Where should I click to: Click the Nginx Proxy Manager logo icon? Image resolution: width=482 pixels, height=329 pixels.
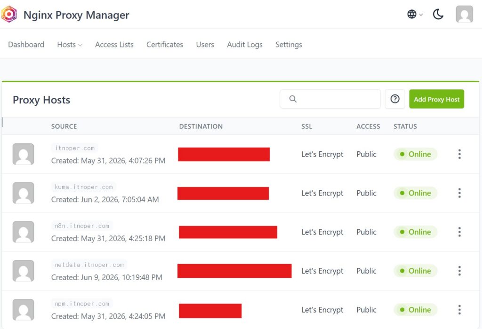pyautogui.click(x=9, y=14)
